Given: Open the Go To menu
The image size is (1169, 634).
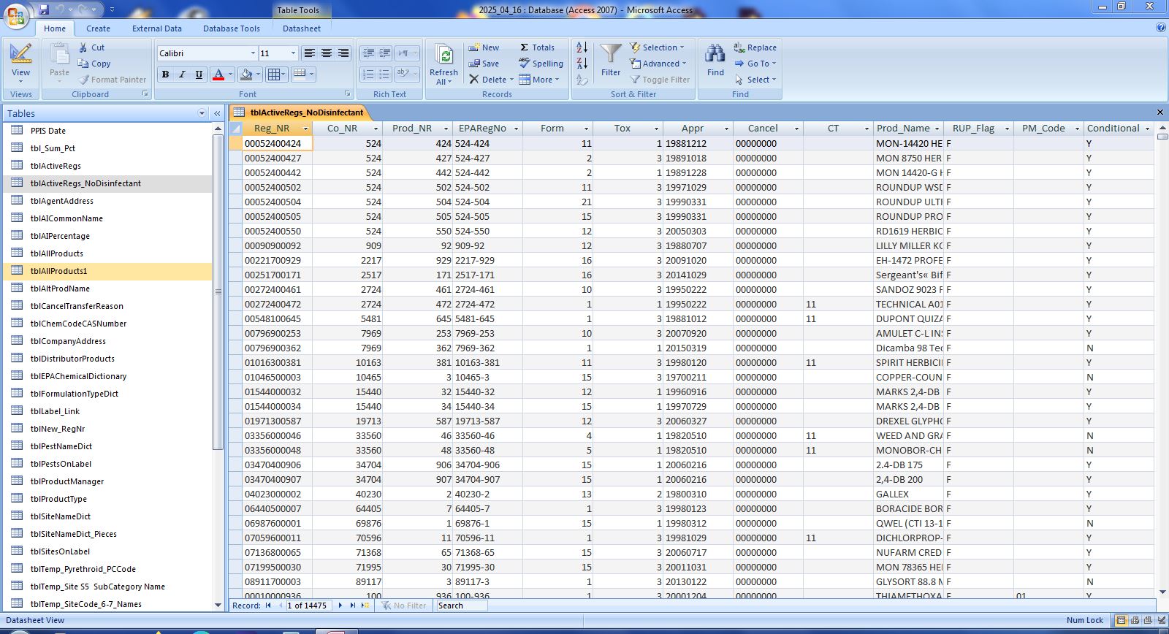Looking at the screenshot, I should [x=755, y=64].
